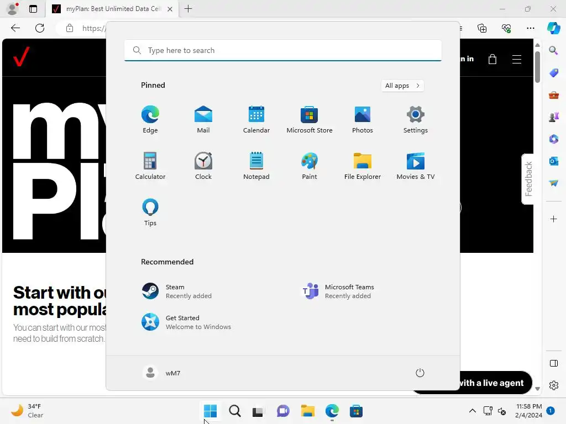Click the power button in Start menu
566x424 pixels.
click(x=420, y=373)
